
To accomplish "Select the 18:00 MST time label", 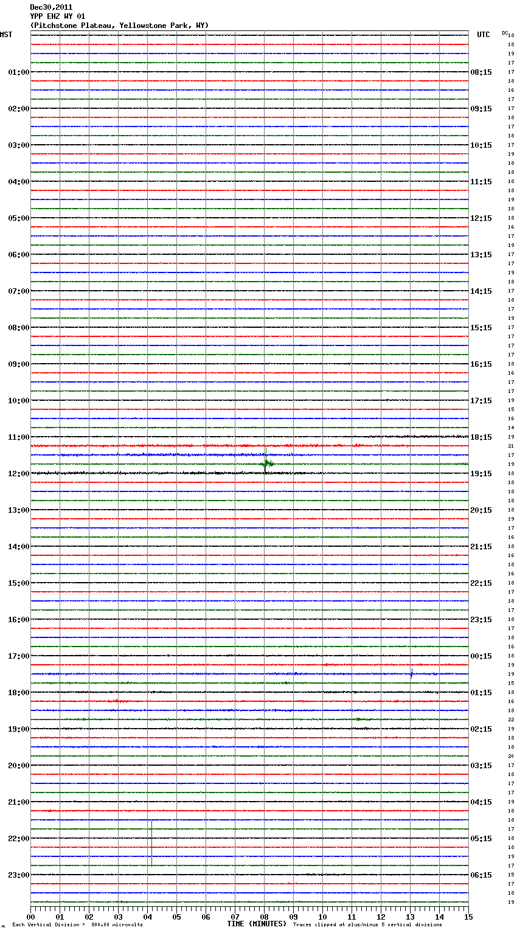I will point(18,693).
